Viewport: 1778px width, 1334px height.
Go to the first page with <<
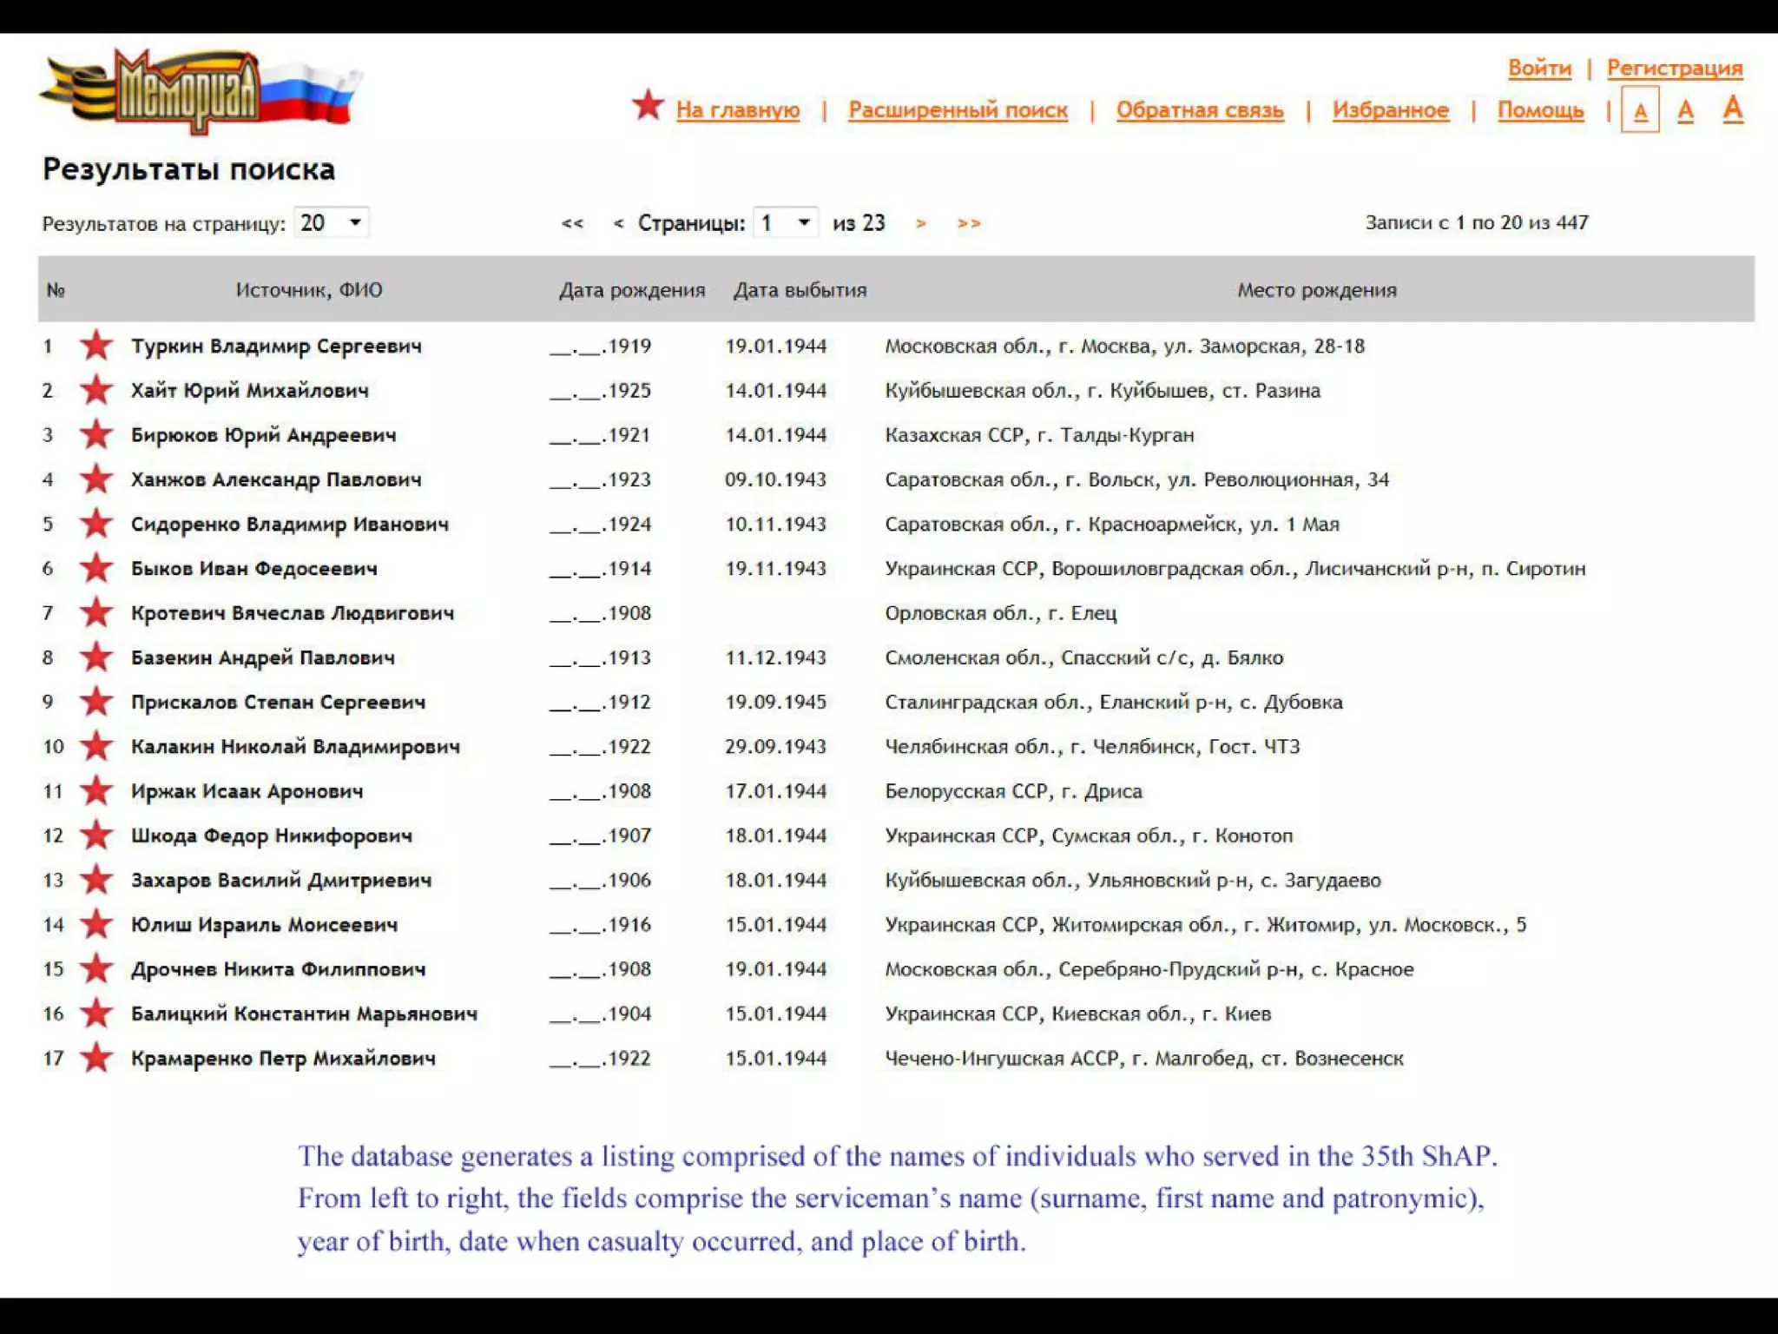(572, 223)
